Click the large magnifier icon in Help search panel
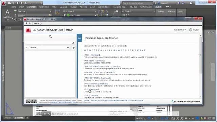This screenshot has height=122, width=217. pyautogui.click(x=50, y=36)
